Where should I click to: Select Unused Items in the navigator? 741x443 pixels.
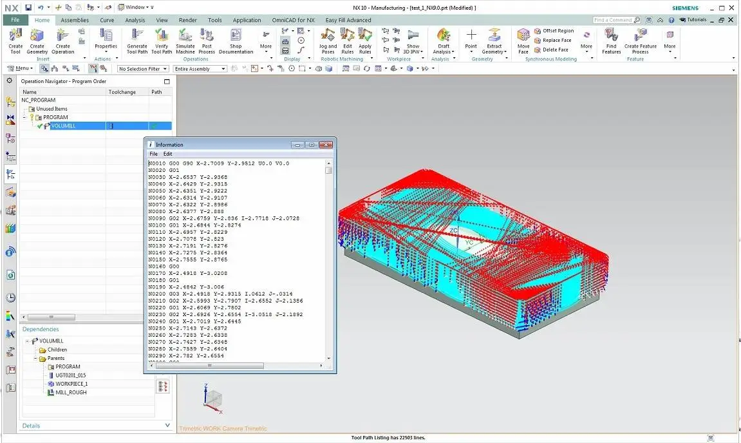point(52,109)
